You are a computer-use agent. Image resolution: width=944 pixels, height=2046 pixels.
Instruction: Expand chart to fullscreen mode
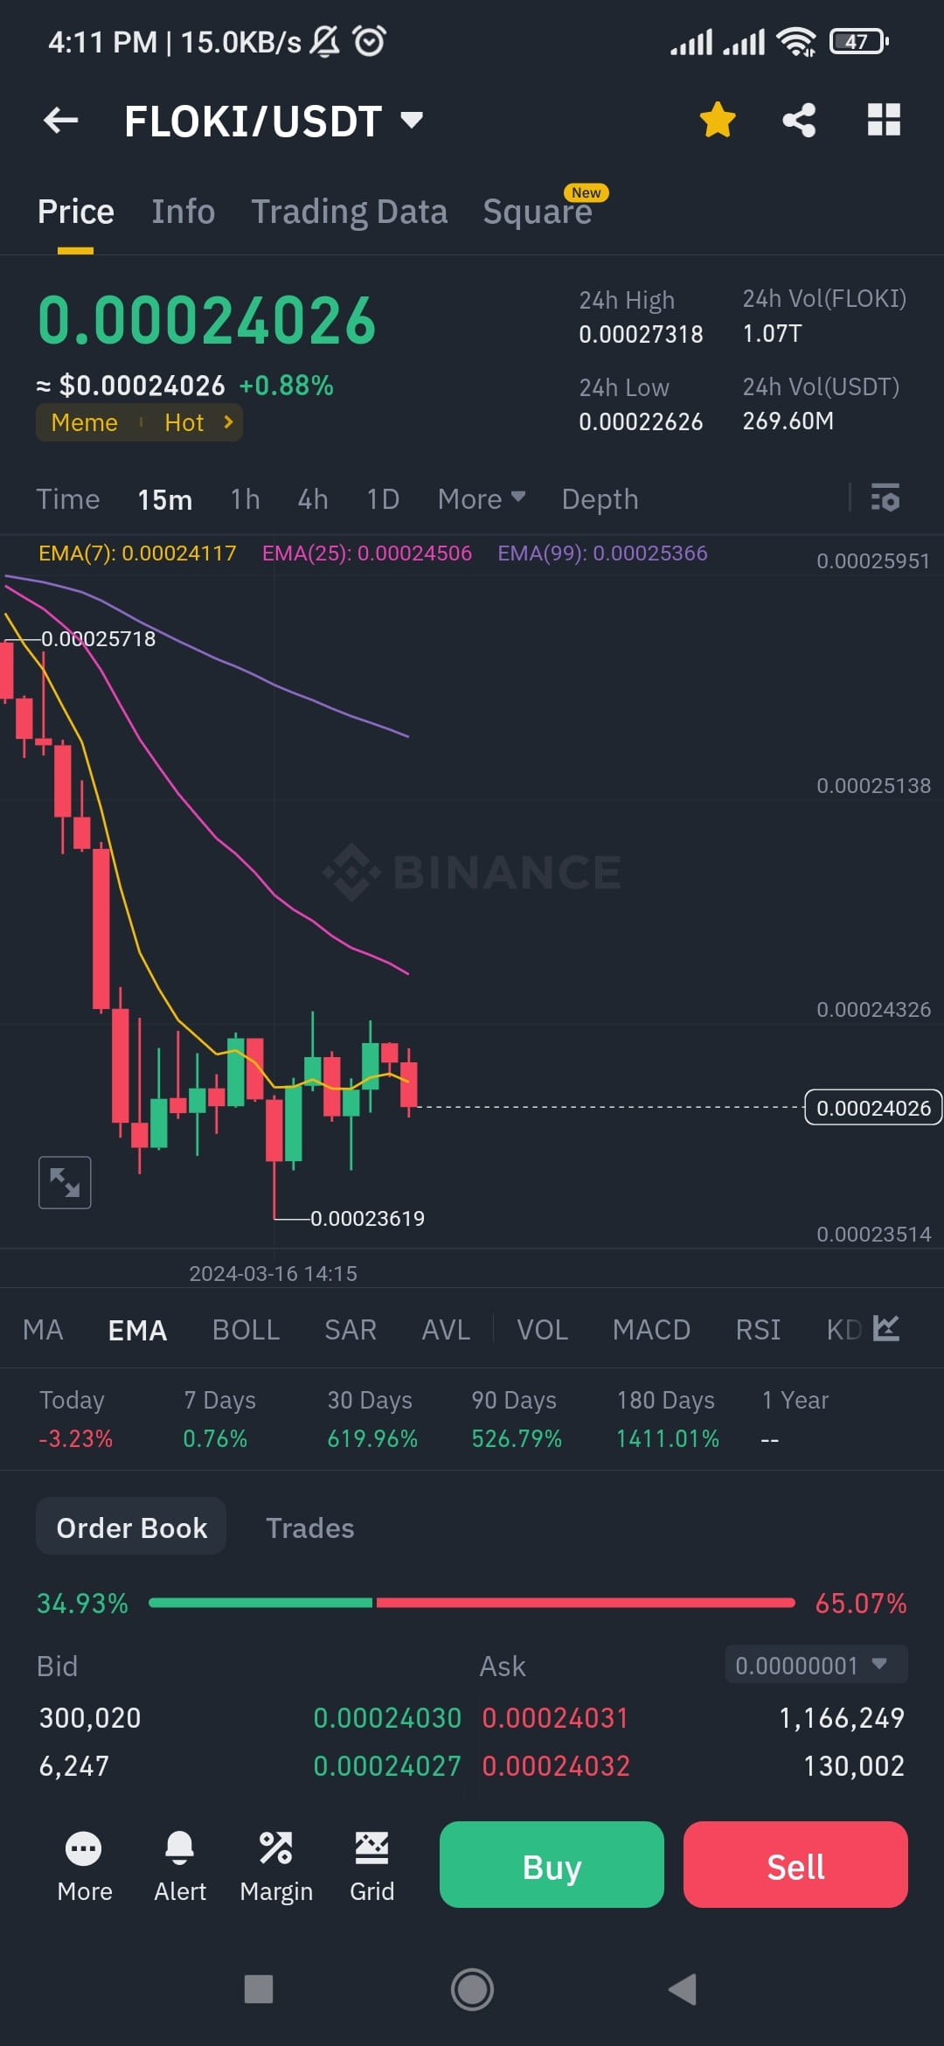coord(65,1181)
